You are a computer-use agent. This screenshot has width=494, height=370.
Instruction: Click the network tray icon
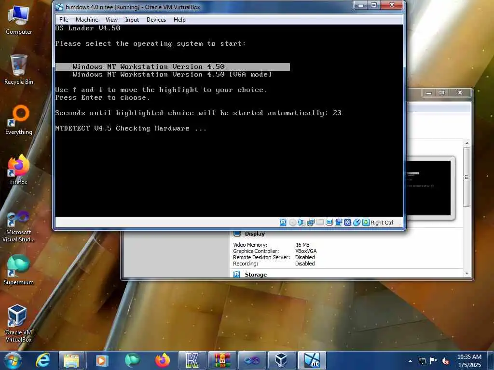point(422,361)
